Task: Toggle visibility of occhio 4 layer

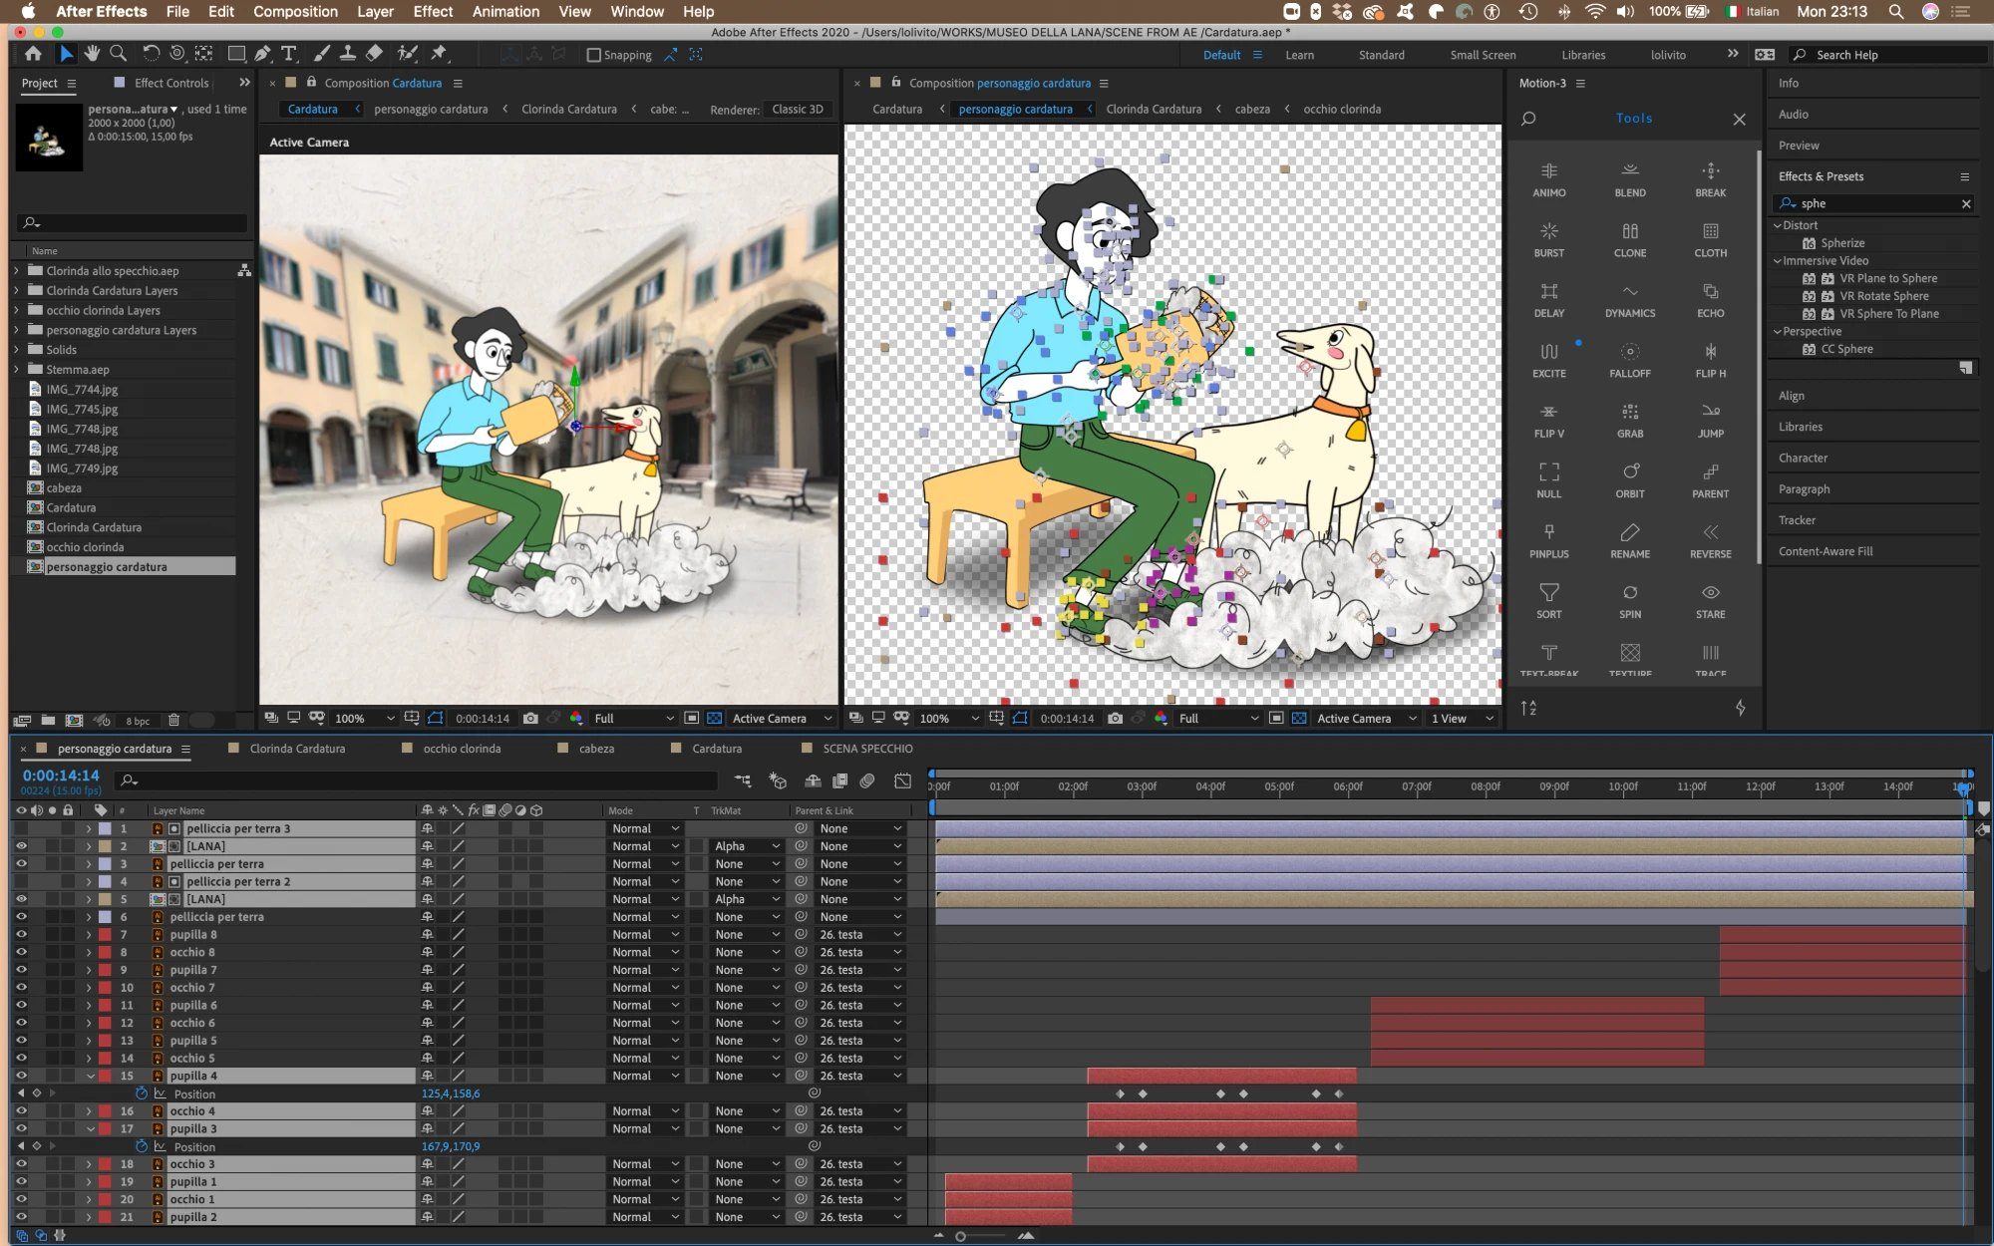Action: 21,1110
